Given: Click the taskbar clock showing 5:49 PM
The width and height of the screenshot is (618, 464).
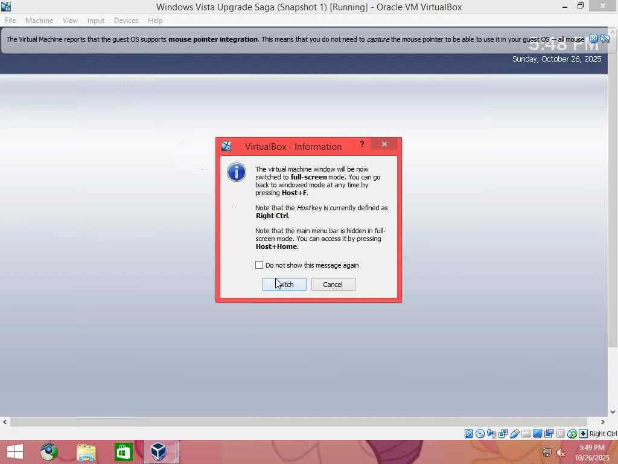Looking at the screenshot, I should pyautogui.click(x=592, y=452).
